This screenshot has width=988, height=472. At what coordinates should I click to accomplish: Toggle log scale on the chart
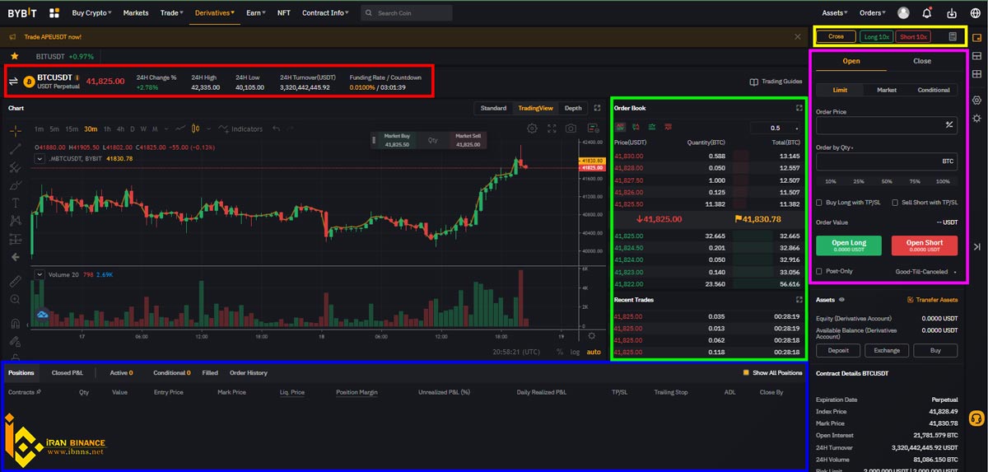575,353
